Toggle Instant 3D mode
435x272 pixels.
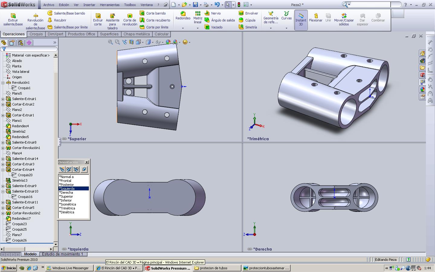coord(301,20)
